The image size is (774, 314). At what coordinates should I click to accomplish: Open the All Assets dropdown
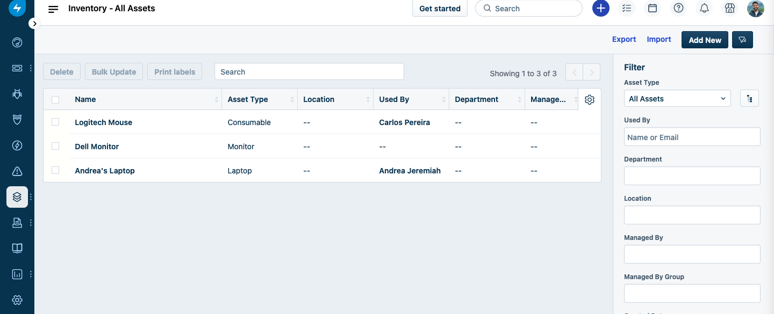tap(677, 98)
